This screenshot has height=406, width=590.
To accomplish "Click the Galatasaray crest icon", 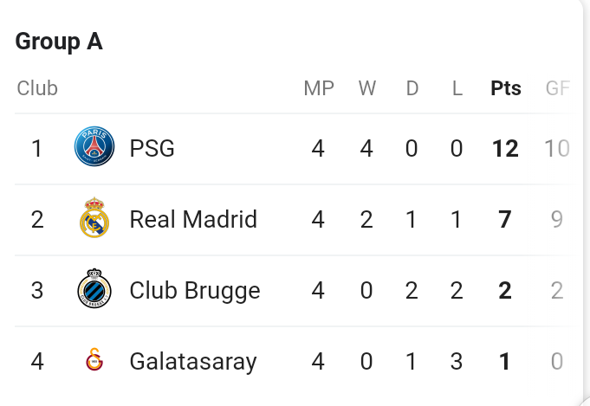I will [x=94, y=359].
